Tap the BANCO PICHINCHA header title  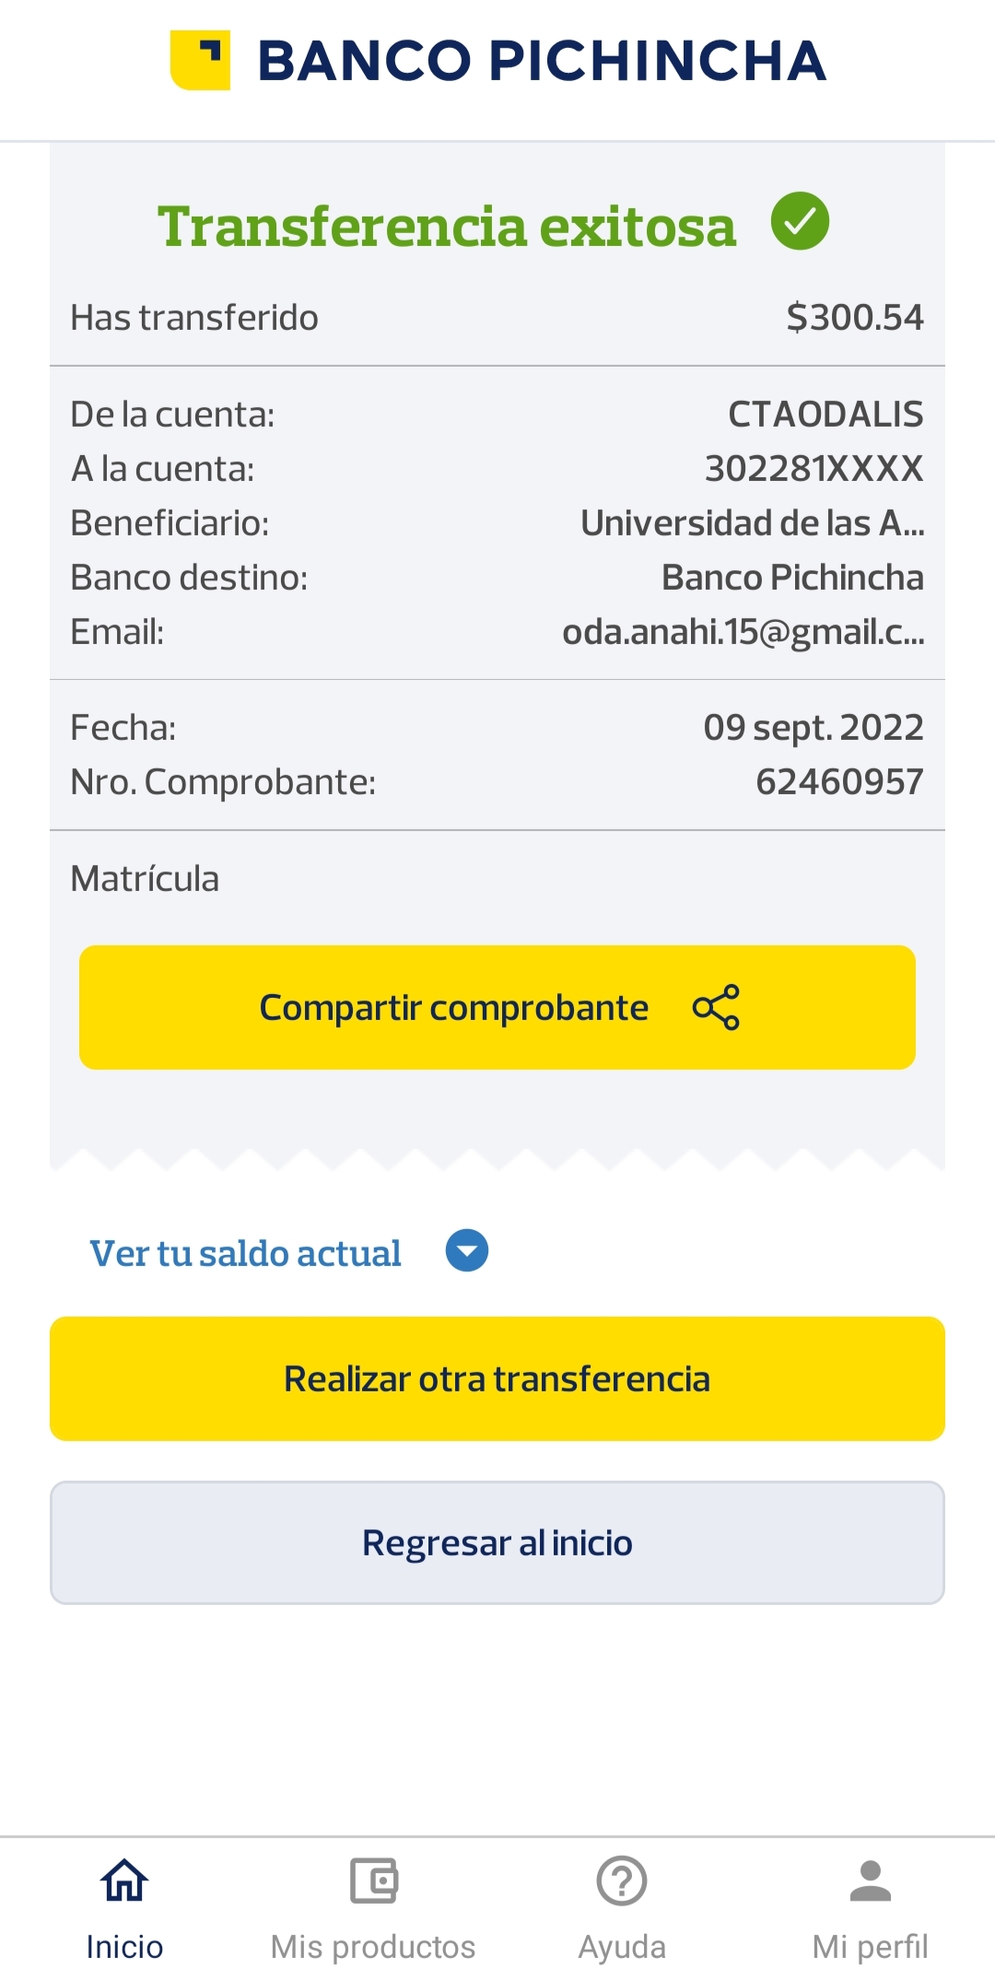(x=542, y=61)
